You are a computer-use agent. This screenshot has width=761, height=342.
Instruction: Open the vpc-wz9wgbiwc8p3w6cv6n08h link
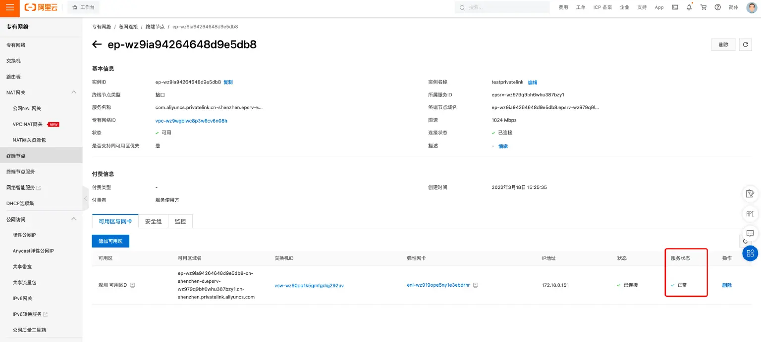click(191, 120)
